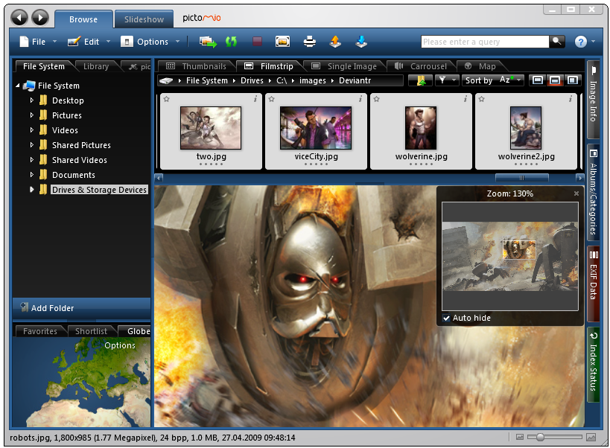Open the Library tab
This screenshot has width=610, height=448.
tap(95, 66)
